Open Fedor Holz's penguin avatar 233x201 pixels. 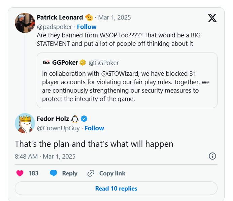25,123
